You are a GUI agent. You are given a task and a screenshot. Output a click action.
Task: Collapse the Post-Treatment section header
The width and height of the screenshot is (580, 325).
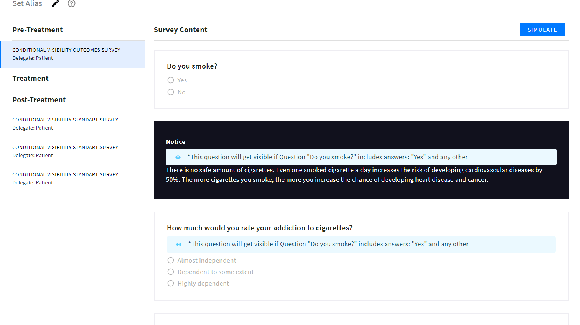point(39,100)
